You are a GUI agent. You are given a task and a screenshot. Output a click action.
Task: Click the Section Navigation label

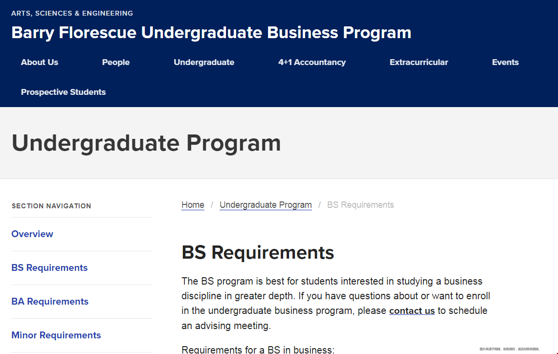click(51, 206)
